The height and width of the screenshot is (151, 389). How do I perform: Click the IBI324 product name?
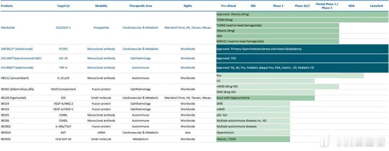[5, 104]
